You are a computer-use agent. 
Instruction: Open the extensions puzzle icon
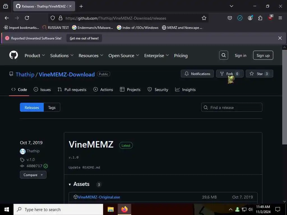(260, 18)
